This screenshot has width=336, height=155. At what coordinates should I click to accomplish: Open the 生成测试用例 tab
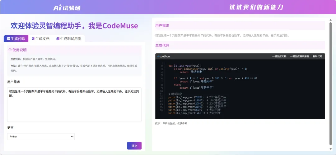pyautogui.click(x=69, y=39)
